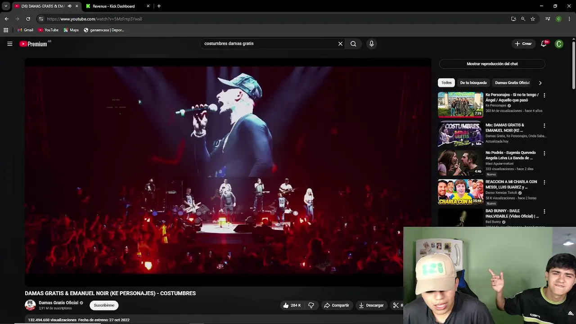576x324 pixels.
Task: Open Chrome three-dot menu
Action: pos(570,19)
